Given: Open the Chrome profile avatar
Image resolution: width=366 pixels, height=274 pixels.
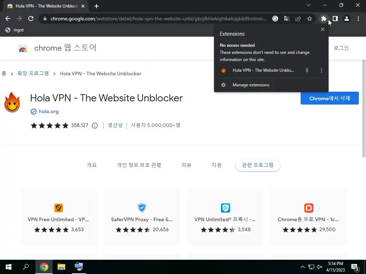Looking at the screenshot, I should tap(347, 19).
